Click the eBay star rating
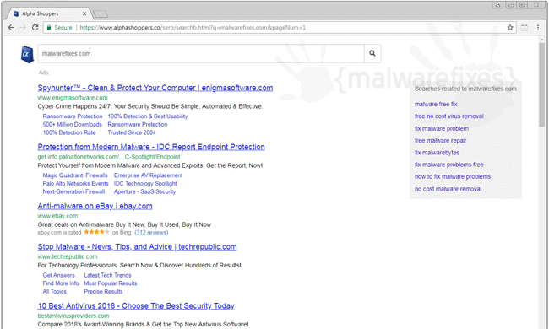 pyautogui.click(x=96, y=232)
